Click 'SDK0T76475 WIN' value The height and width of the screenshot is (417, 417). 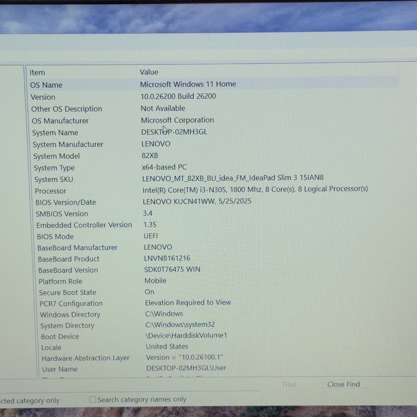point(172,269)
